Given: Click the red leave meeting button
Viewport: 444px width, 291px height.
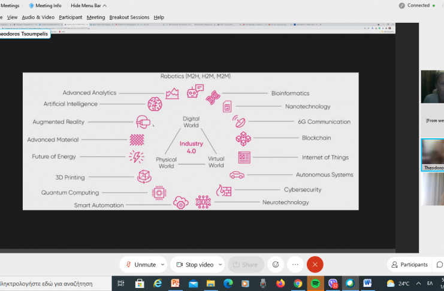Looking at the screenshot, I should point(315,265).
